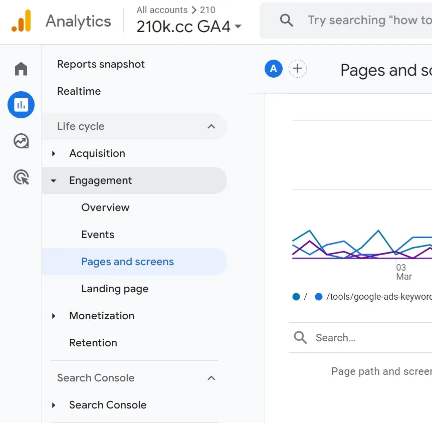This screenshot has width=432, height=423.
Task: Collapse the Life cycle section
Action: pyautogui.click(x=211, y=126)
